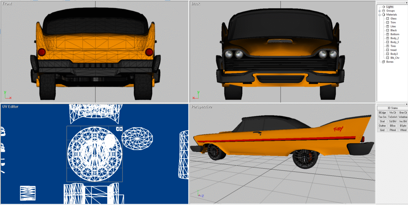Image resolution: width=408 pixels, height=205 pixels.
Task: Click the Groups node icon
Action: point(383,11)
